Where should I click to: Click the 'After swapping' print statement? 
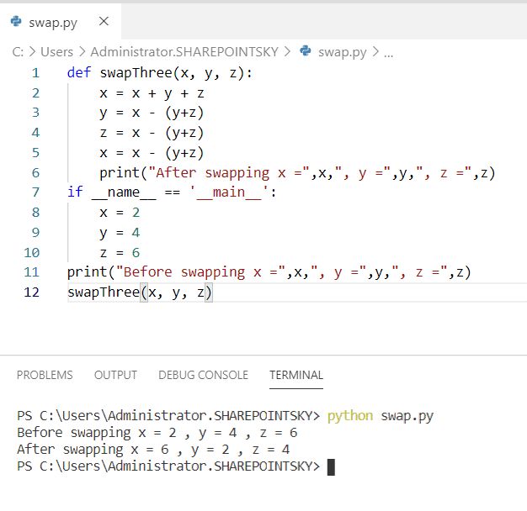pyautogui.click(x=297, y=173)
